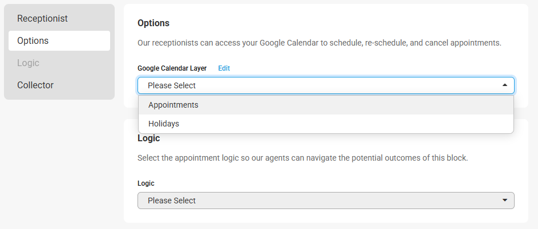Viewport: 538px width, 229px height.
Task: Click the small 'Logic' field label
Action: point(146,183)
